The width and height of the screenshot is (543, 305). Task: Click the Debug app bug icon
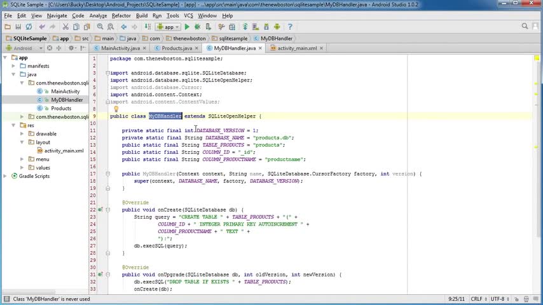(197, 27)
